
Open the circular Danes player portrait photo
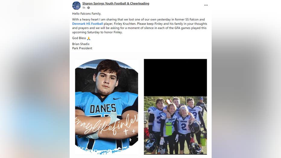(107, 106)
